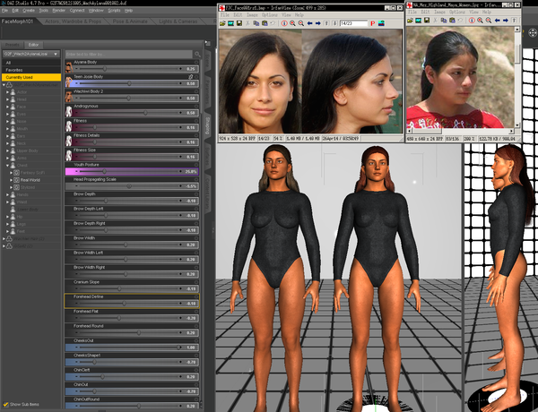The width and height of the screenshot is (538, 412).
Task: Toggle the Real World checkbox in the tree
Action: pyautogui.click(x=14, y=180)
